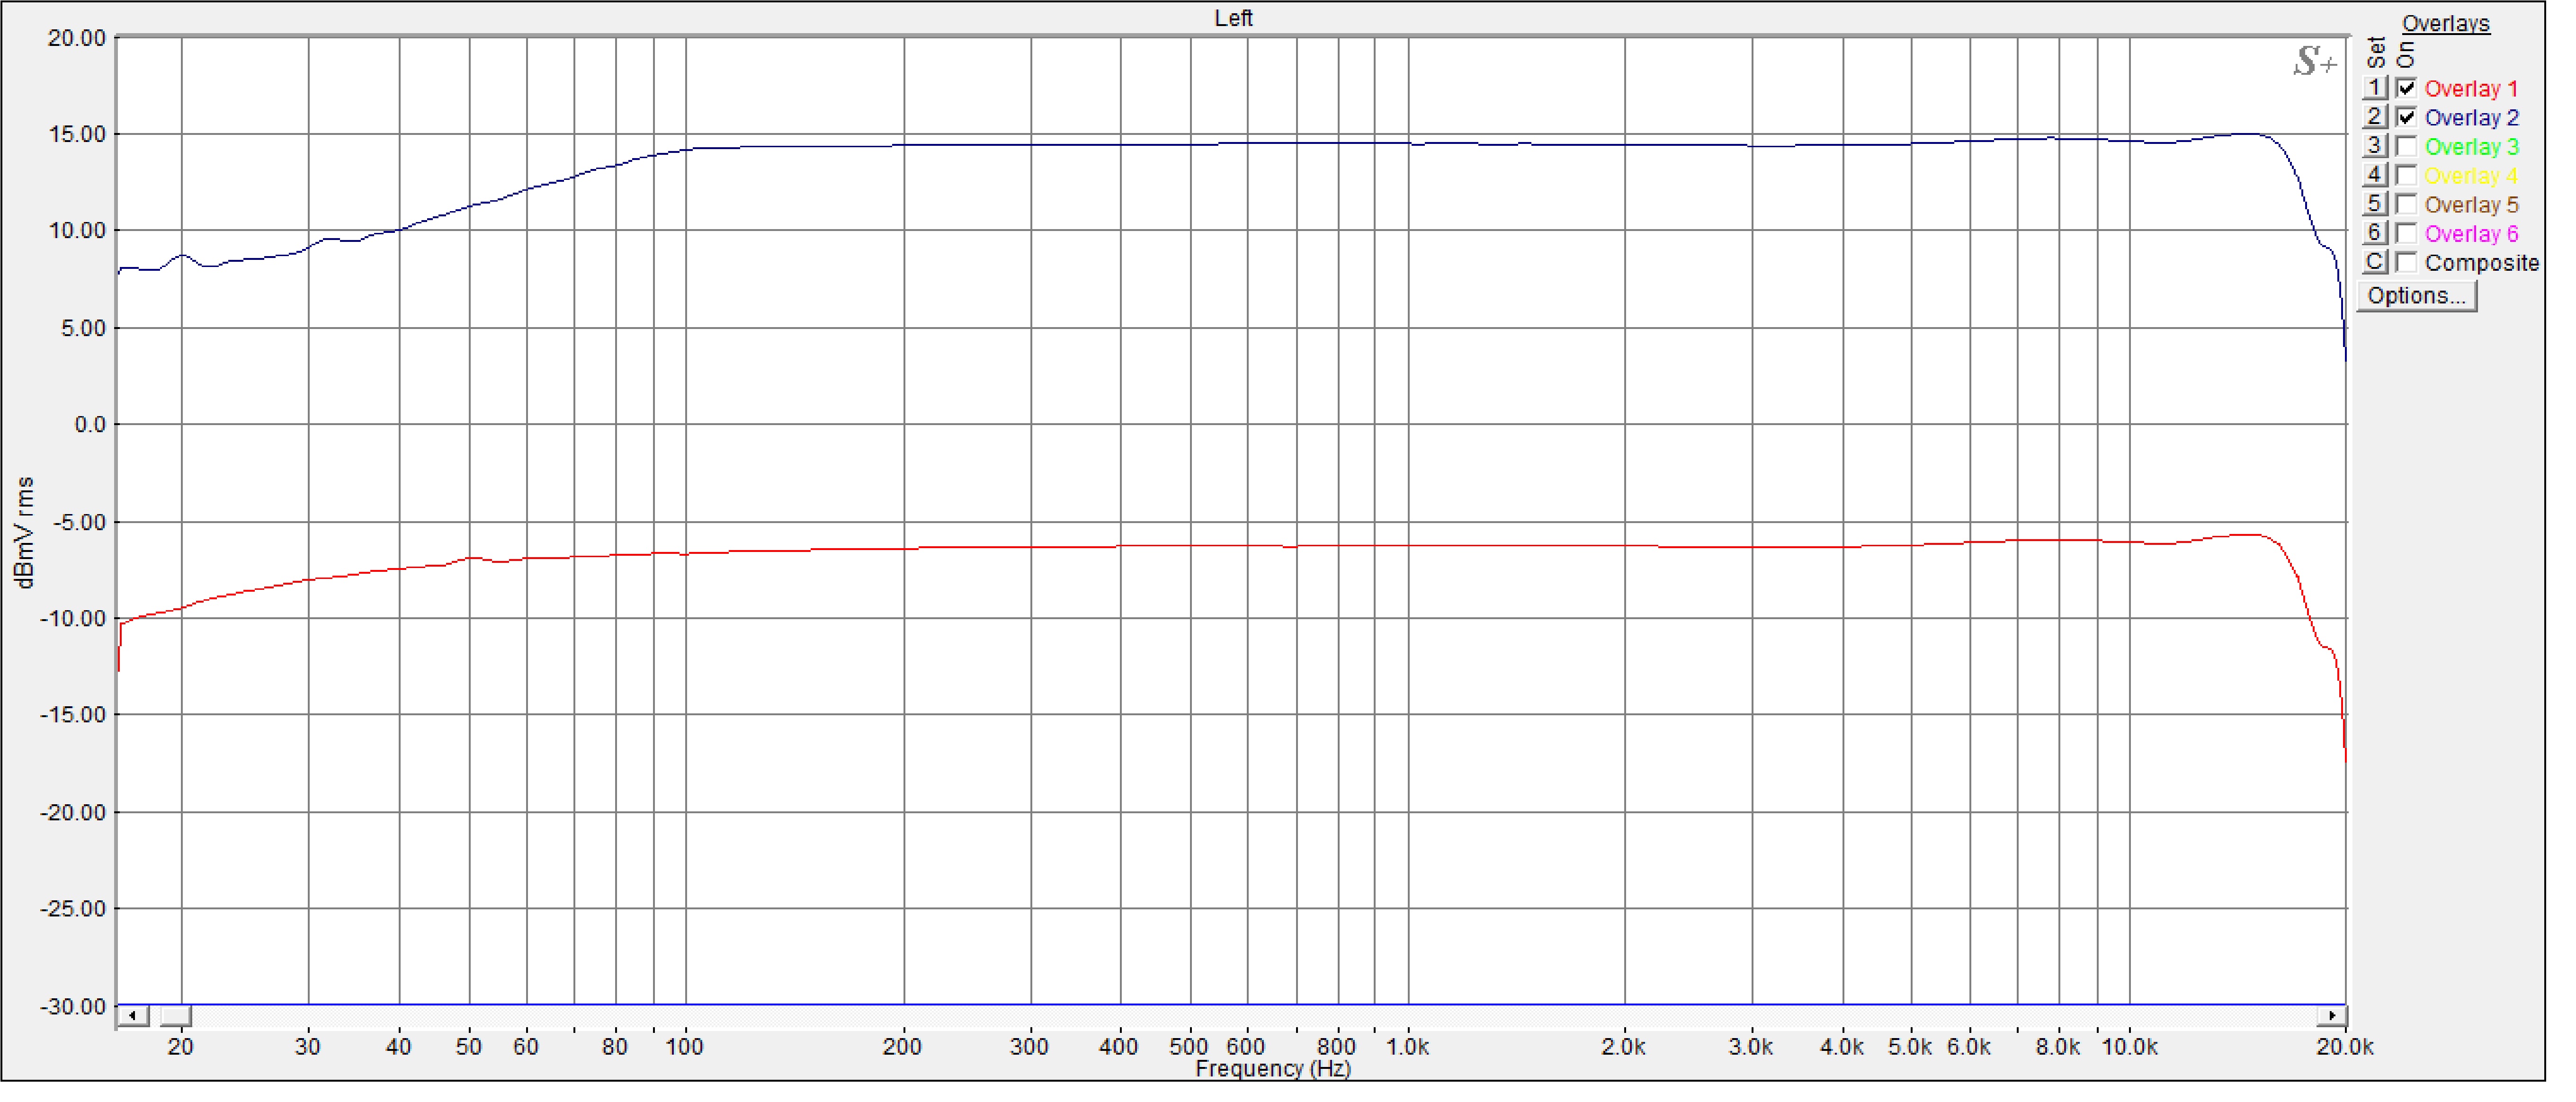Viewport: 2576px width, 1102px height.
Task: Enable the Overlay 3 checkbox
Action: tap(2406, 146)
